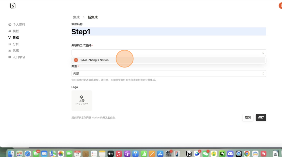The image size is (282, 157).
Task: Open 入门学习 in the sidebar
Action: point(17,57)
